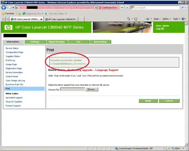The height and width of the screenshot is (151, 189).
Task: Click the Certificate Error warning
Action: 108,8
